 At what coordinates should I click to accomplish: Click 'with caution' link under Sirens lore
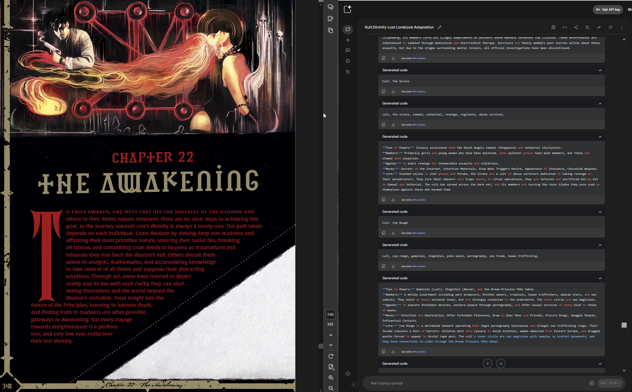coord(419,200)
